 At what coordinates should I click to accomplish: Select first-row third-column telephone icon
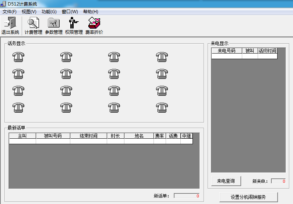[114, 57]
